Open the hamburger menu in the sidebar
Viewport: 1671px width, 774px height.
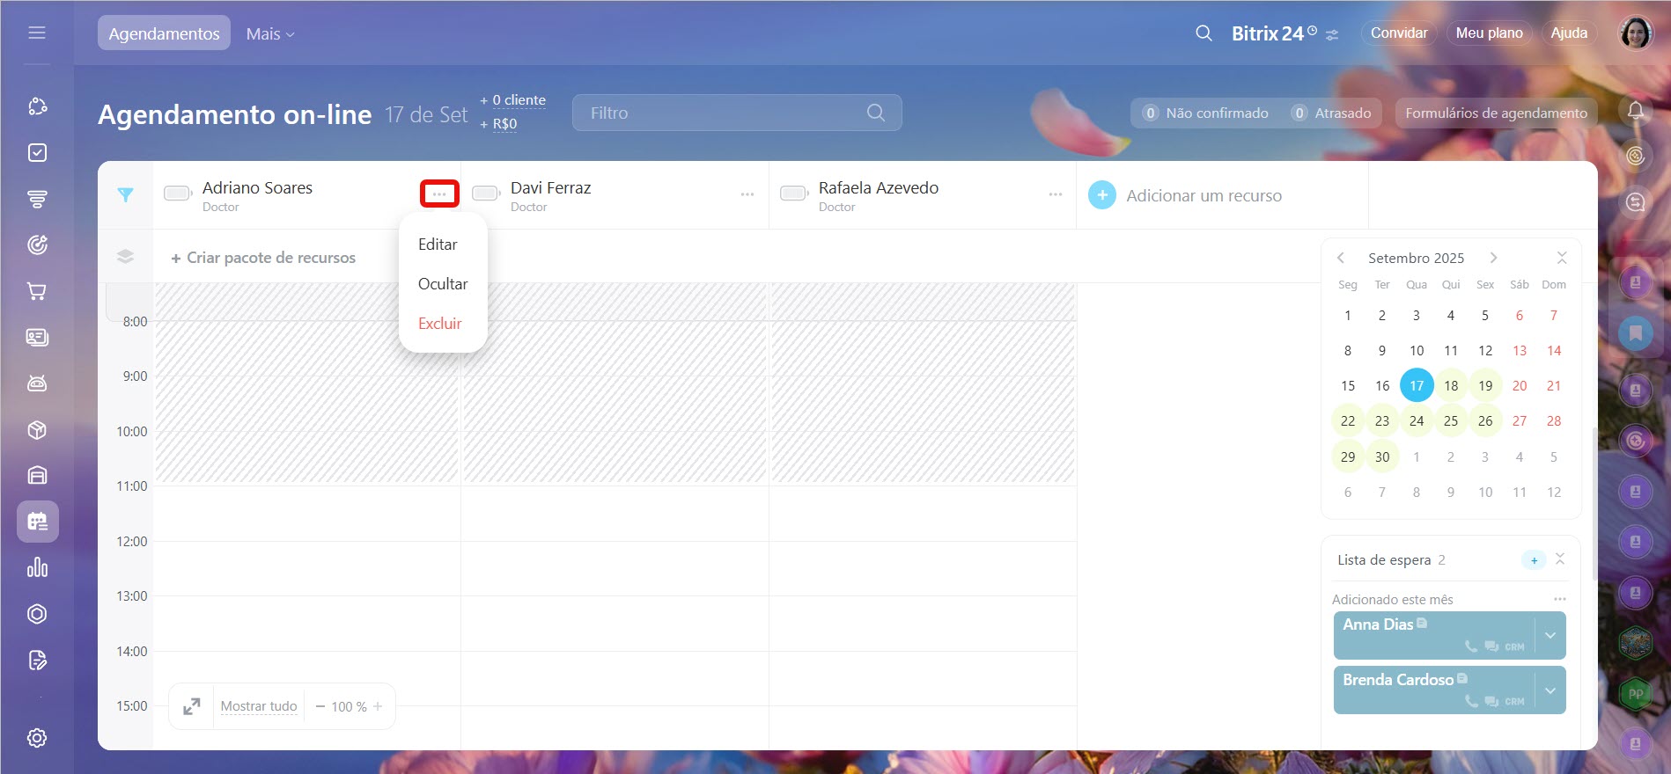(x=36, y=33)
